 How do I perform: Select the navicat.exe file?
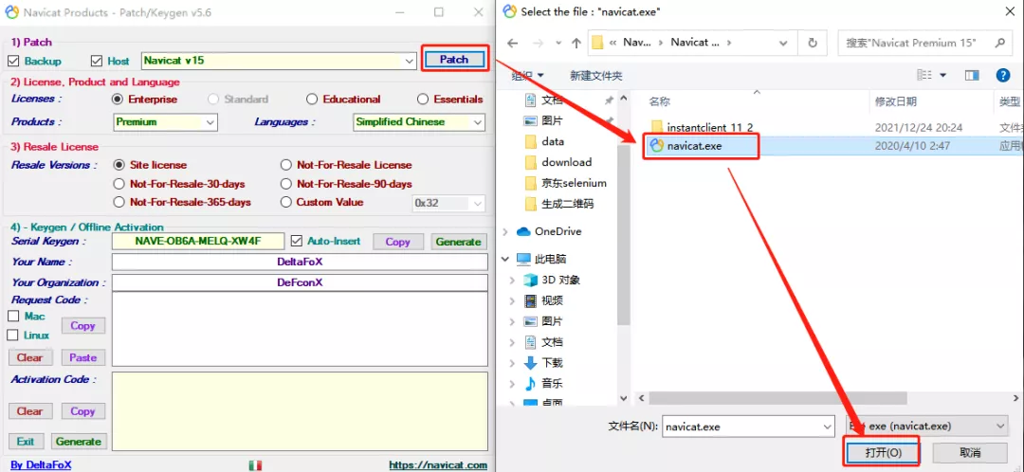(694, 146)
